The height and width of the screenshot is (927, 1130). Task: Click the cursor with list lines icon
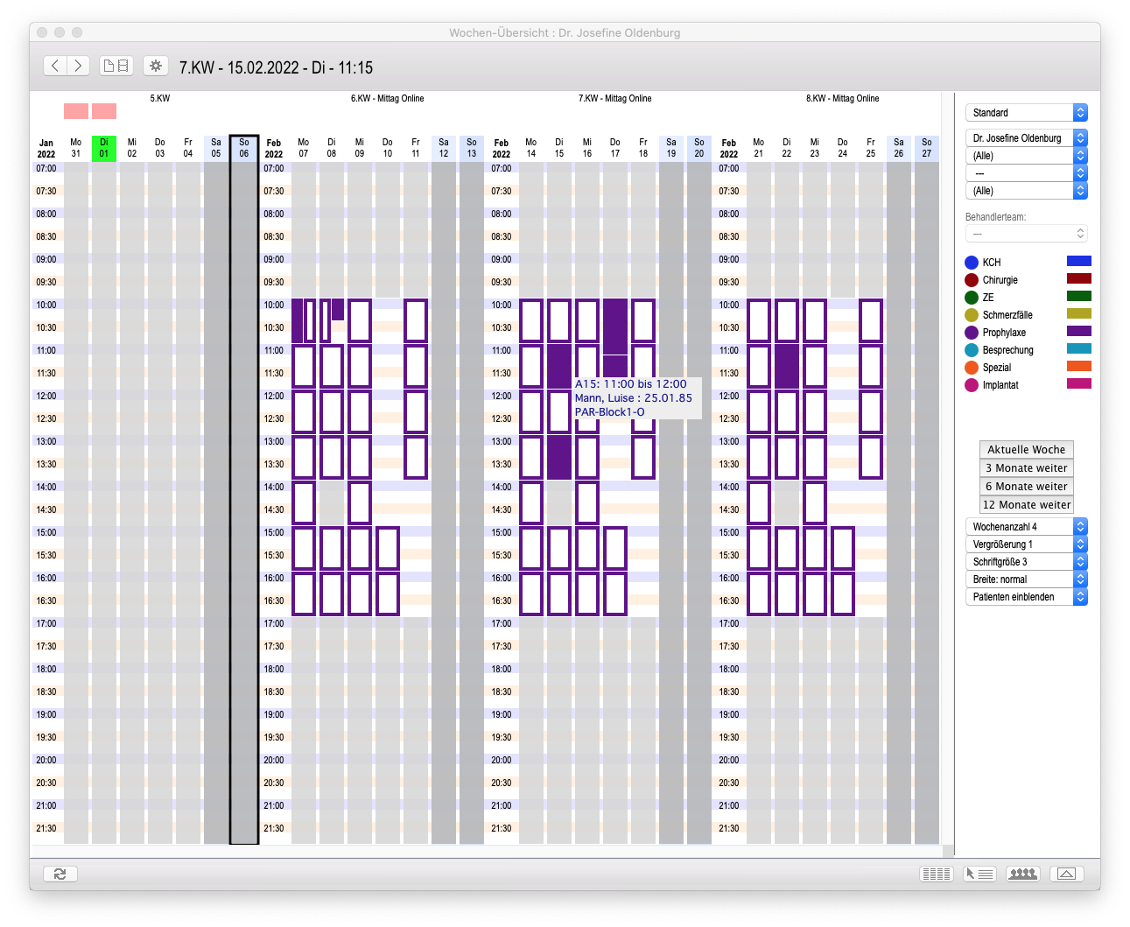tap(979, 874)
